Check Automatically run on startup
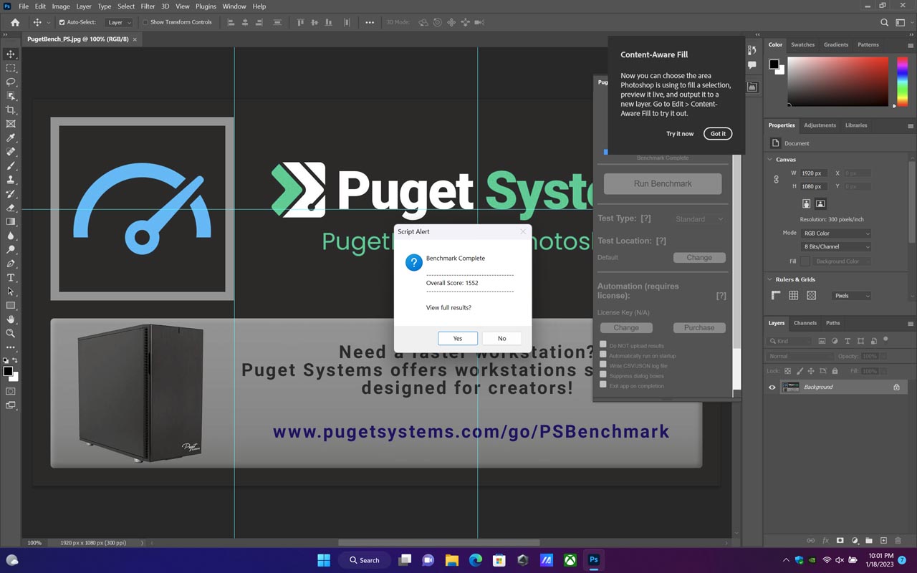Viewport: 917px width, 573px height. [x=603, y=355]
